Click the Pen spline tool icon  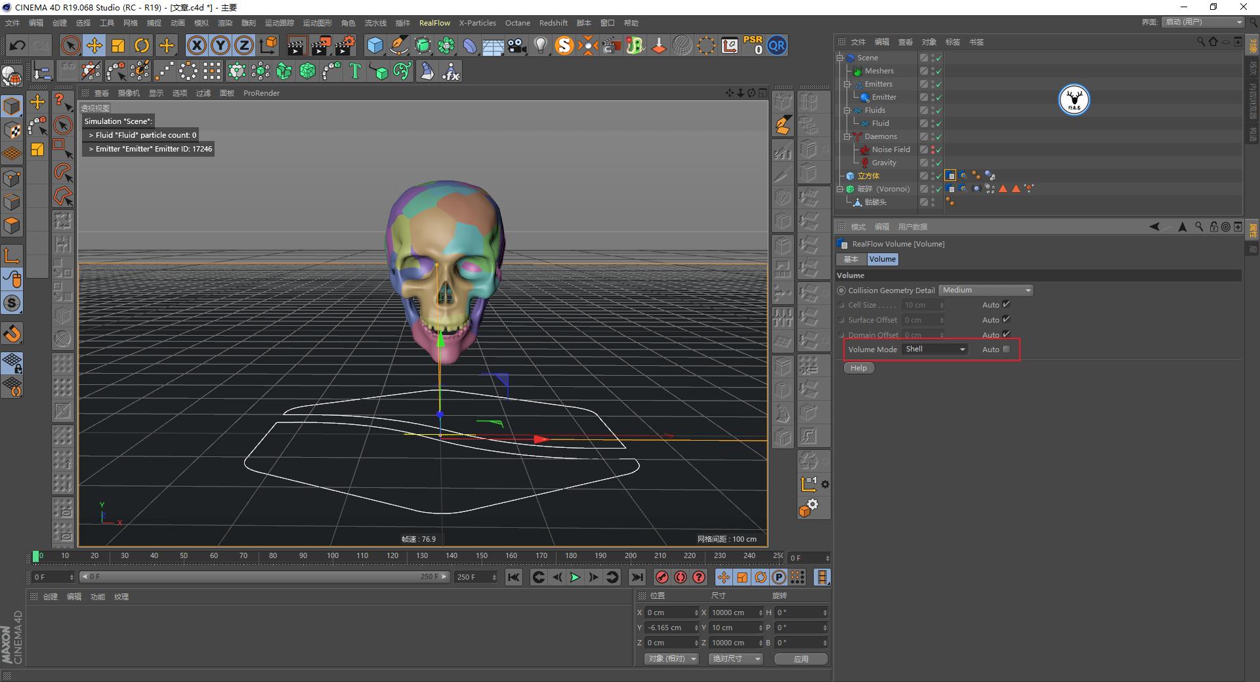398,45
